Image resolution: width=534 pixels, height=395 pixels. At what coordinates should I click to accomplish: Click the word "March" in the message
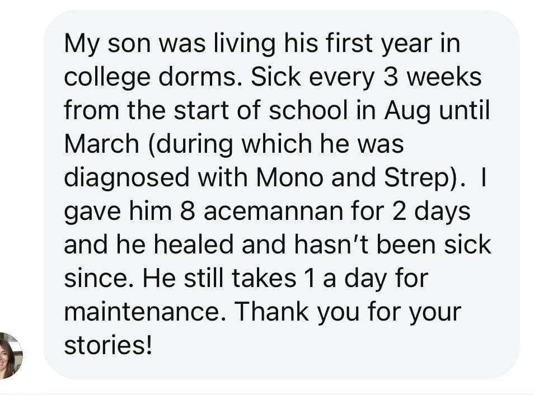pos(101,144)
